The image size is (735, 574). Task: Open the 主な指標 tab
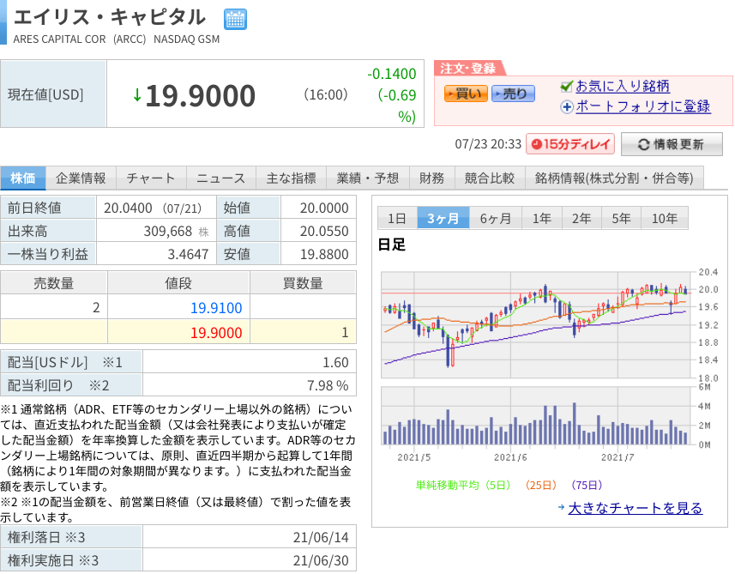coord(291,178)
